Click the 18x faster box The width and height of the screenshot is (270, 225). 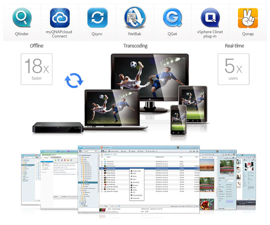(36, 69)
